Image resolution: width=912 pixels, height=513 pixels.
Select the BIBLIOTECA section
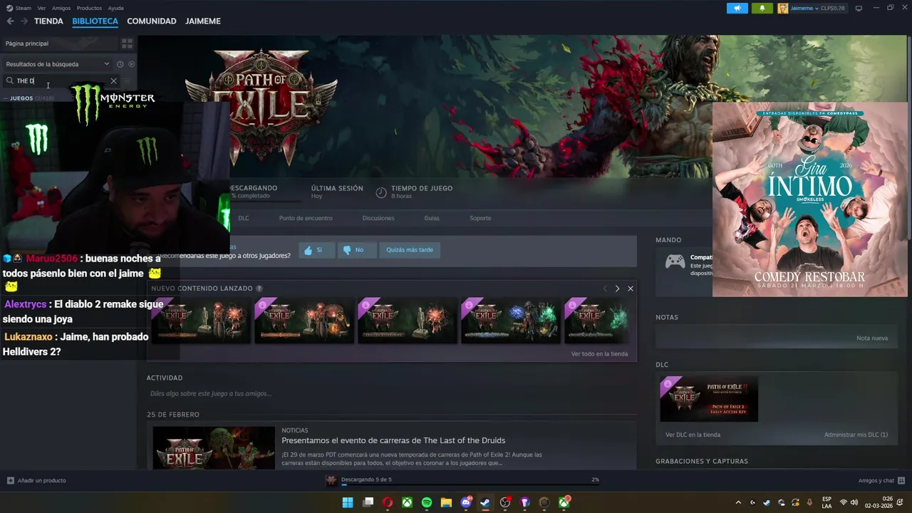(95, 21)
